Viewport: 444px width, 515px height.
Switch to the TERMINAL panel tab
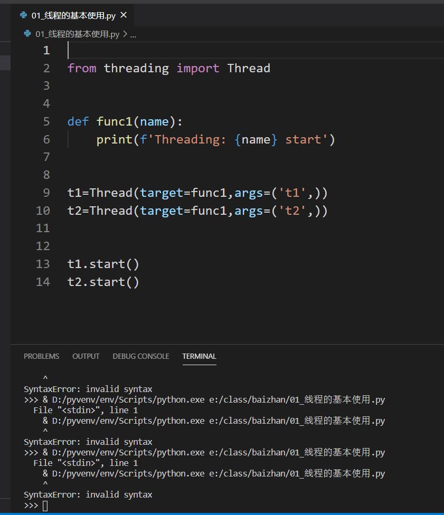(x=199, y=356)
